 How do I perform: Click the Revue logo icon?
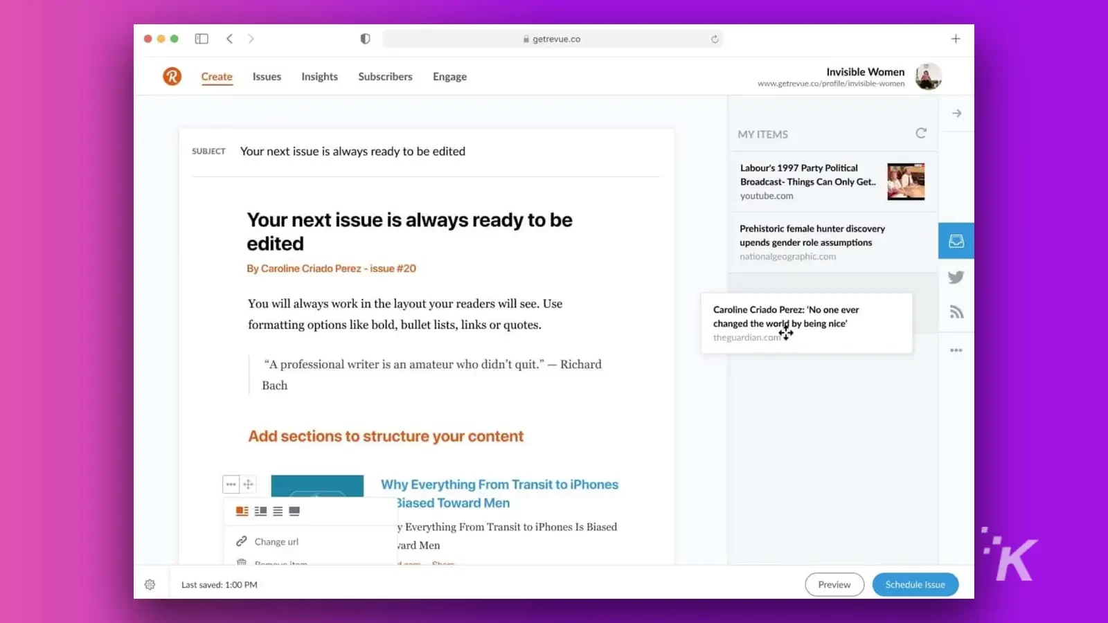(x=172, y=76)
